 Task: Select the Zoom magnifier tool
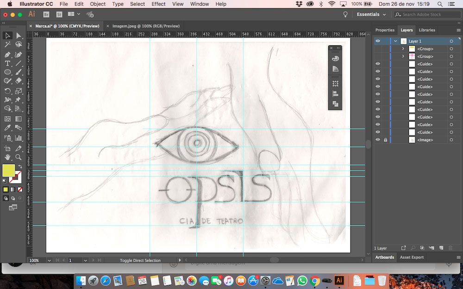(19, 157)
